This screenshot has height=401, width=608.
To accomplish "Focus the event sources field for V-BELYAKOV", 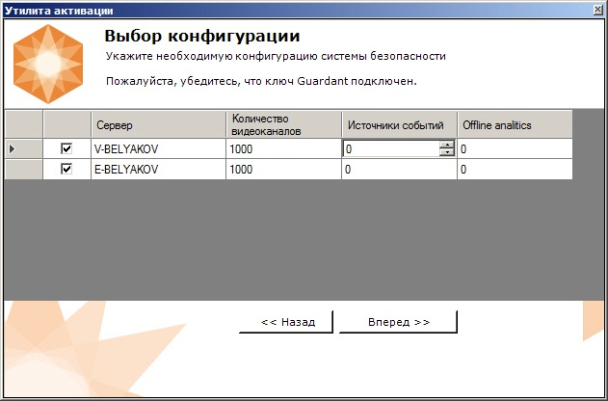I will 390,148.
